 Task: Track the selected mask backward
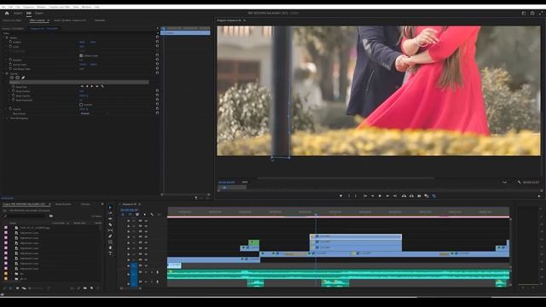pyautogui.click(x=87, y=86)
